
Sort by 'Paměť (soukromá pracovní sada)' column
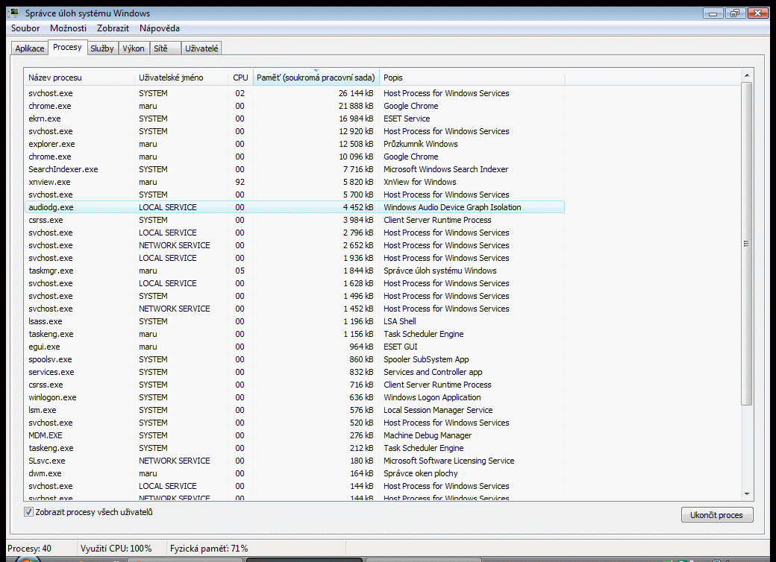[x=316, y=78]
